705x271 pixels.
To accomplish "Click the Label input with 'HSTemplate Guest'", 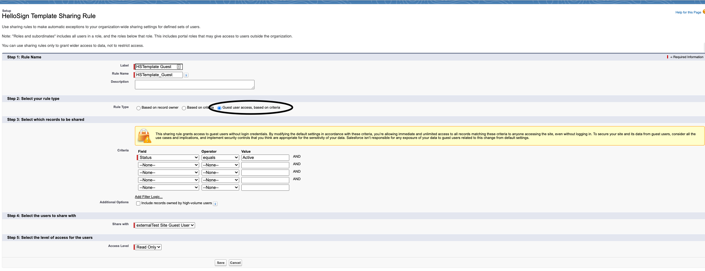I will (158, 67).
